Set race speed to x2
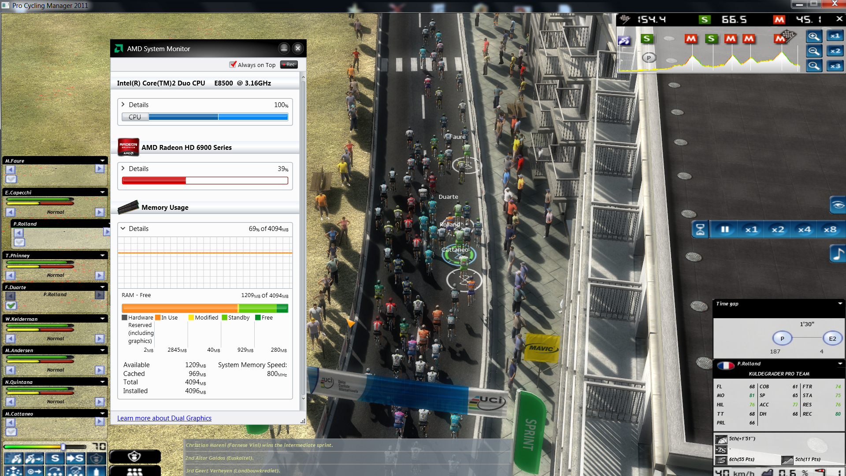This screenshot has height=476, width=846. [778, 229]
